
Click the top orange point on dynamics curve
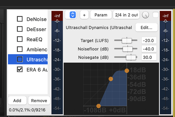[127, 71]
